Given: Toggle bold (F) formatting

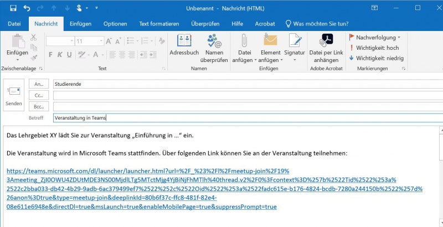Looking at the screenshot, I should click(x=50, y=54).
